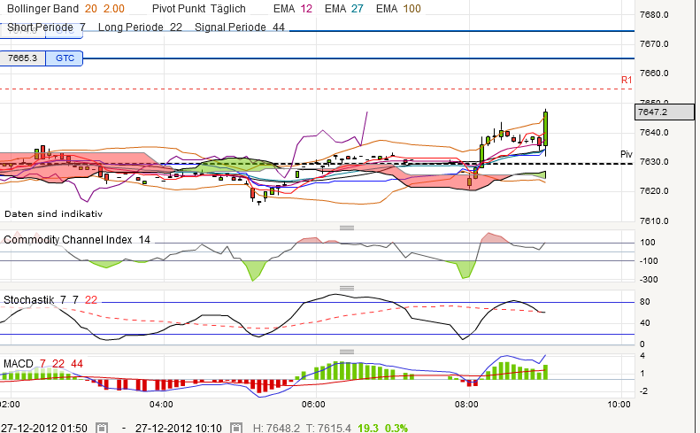Click the Long Periode 22 setting
The width and height of the screenshot is (700, 433).
[x=140, y=27]
